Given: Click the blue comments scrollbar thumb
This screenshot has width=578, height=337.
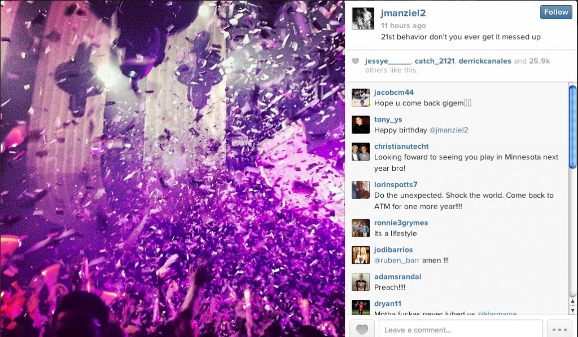Looking at the screenshot, I should [572, 127].
